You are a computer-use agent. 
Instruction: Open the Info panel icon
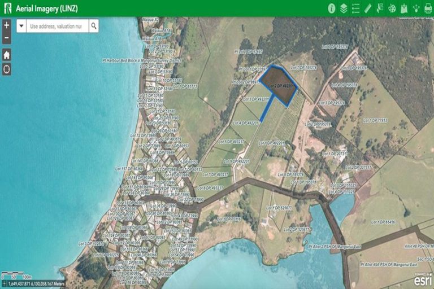pos(332,8)
